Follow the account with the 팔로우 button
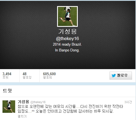This screenshot has height=120, width=136. pos(121,75)
